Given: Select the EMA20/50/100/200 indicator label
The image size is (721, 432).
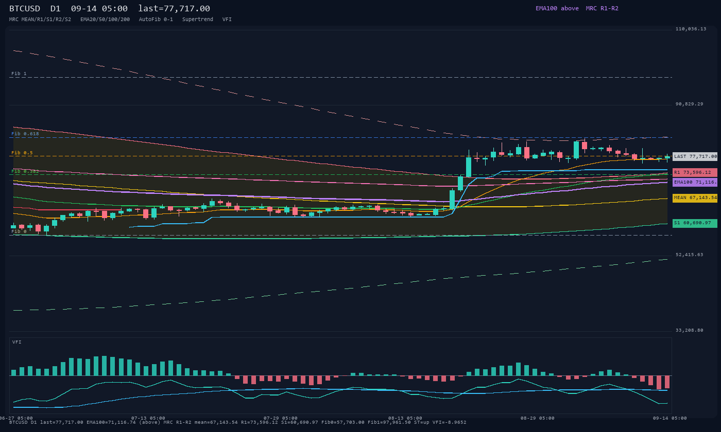Looking at the screenshot, I should (x=105, y=20).
